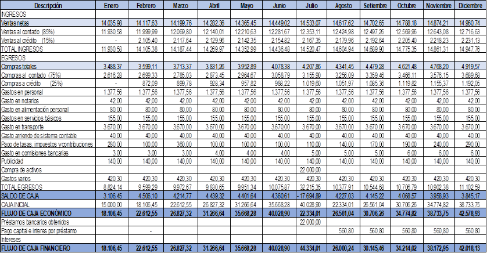The image size is (487, 253).
Task: Click Compras totales value for Diciembre
Action: pos(469,67)
